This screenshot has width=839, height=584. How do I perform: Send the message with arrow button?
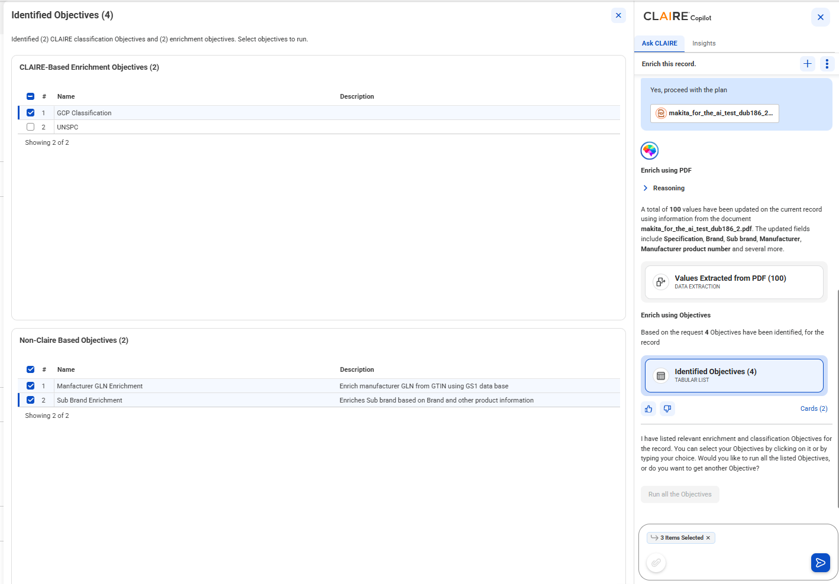(820, 563)
